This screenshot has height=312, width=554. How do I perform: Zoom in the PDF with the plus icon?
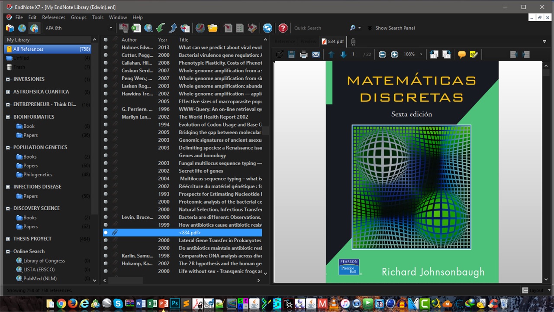(x=394, y=55)
